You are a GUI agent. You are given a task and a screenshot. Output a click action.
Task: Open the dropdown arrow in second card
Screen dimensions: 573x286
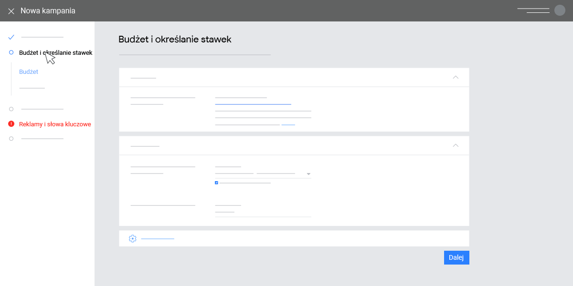click(x=308, y=174)
